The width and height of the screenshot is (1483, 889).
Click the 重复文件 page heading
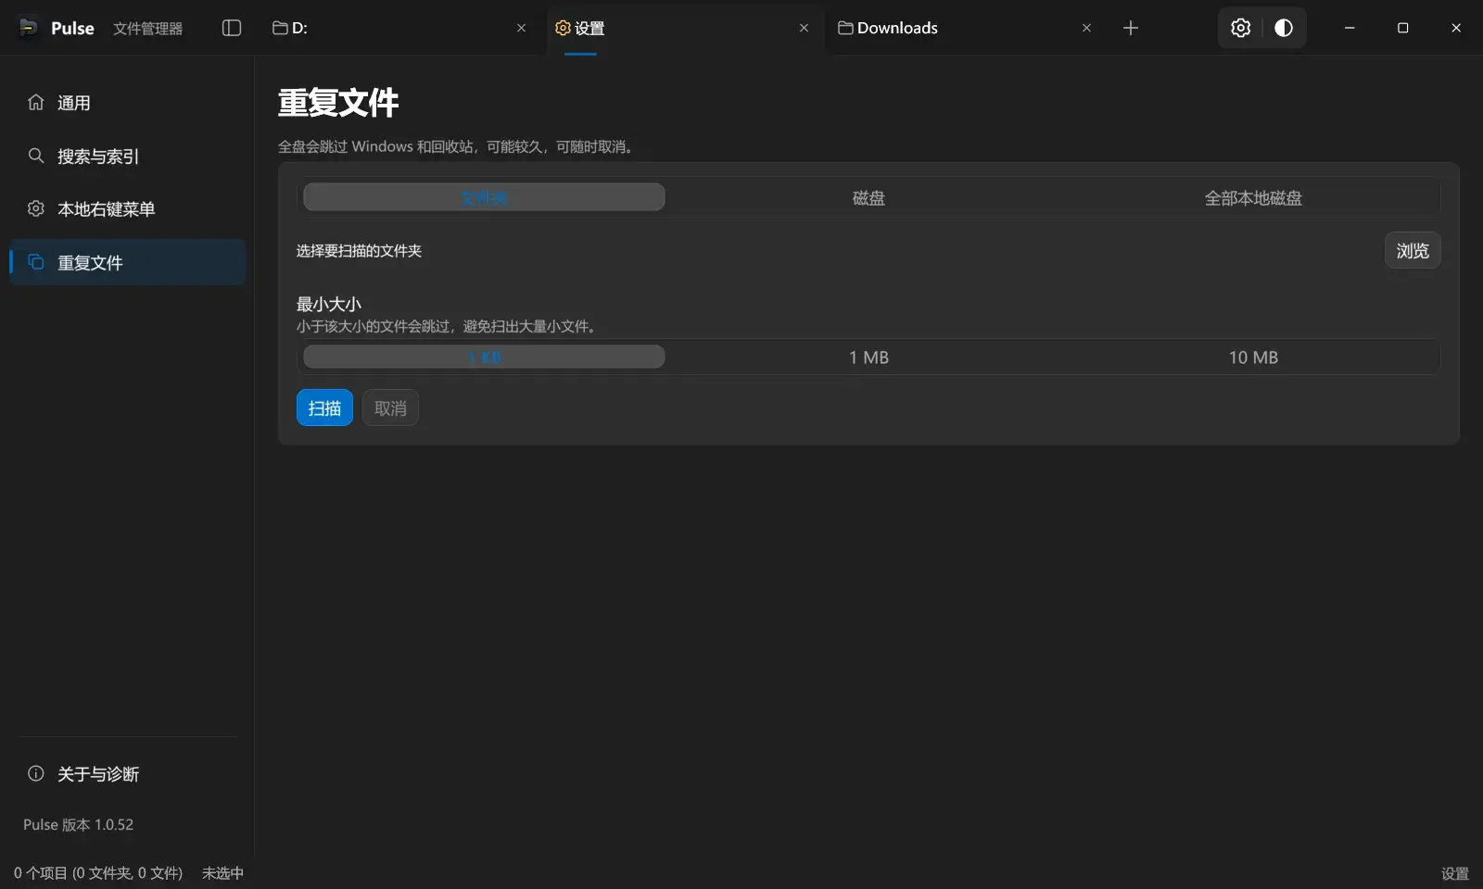(338, 102)
